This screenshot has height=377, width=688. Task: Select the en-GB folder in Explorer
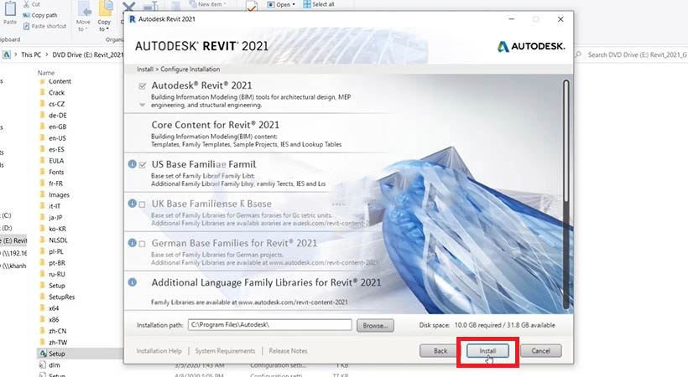click(x=58, y=127)
